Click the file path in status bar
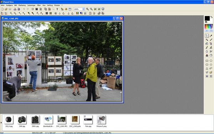This screenshot has height=134, width=214. [x=87, y=133]
